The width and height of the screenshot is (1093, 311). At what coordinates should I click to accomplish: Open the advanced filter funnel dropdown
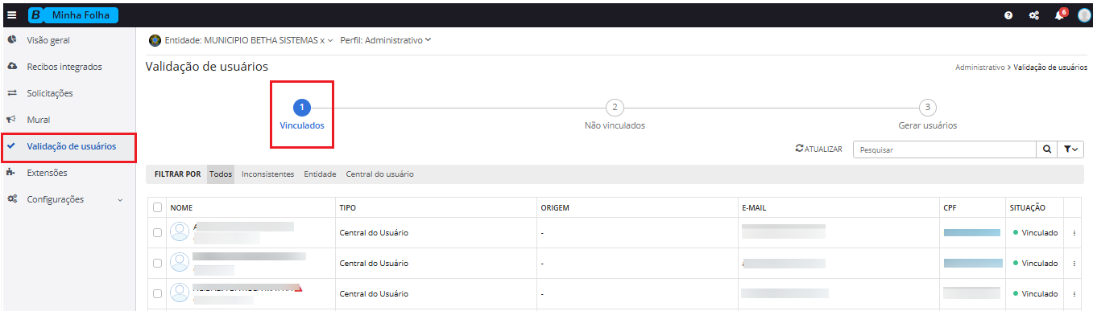click(x=1070, y=149)
